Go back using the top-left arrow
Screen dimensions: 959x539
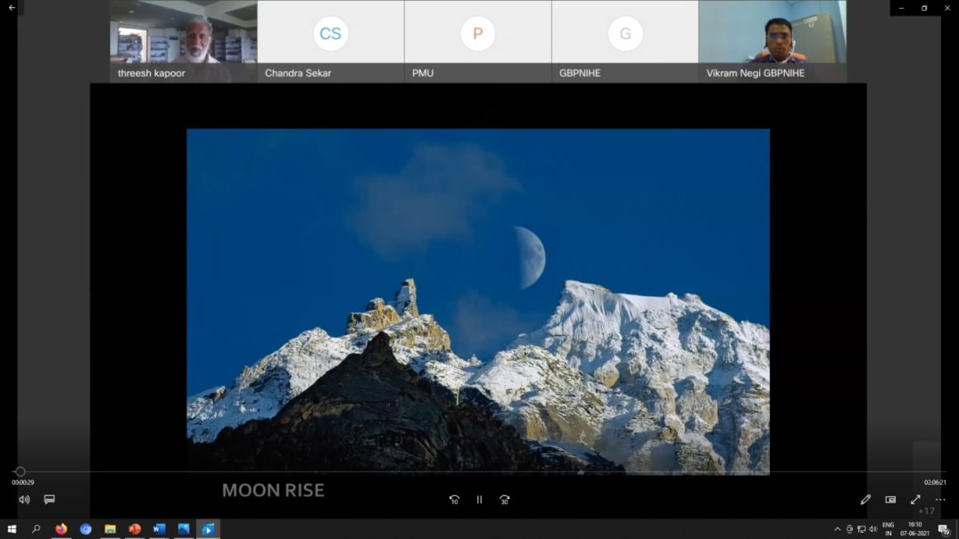point(12,8)
